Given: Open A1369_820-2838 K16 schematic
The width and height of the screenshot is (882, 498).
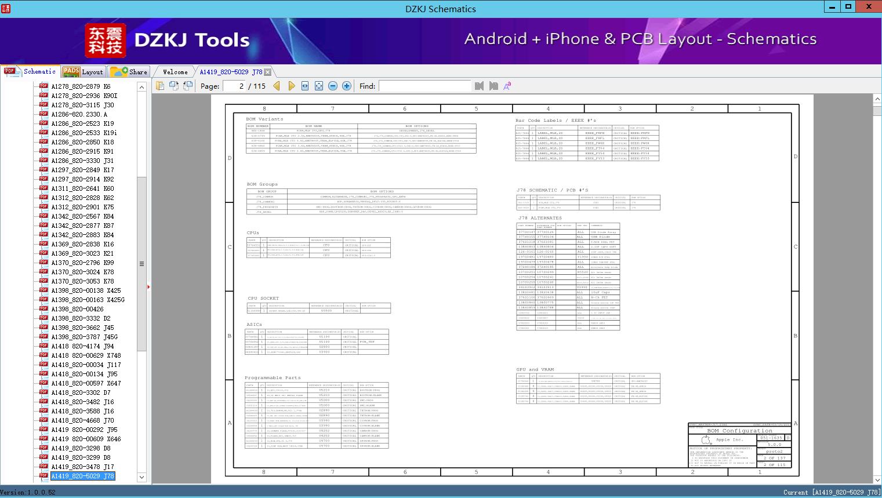Looking at the screenshot, I should (82, 244).
